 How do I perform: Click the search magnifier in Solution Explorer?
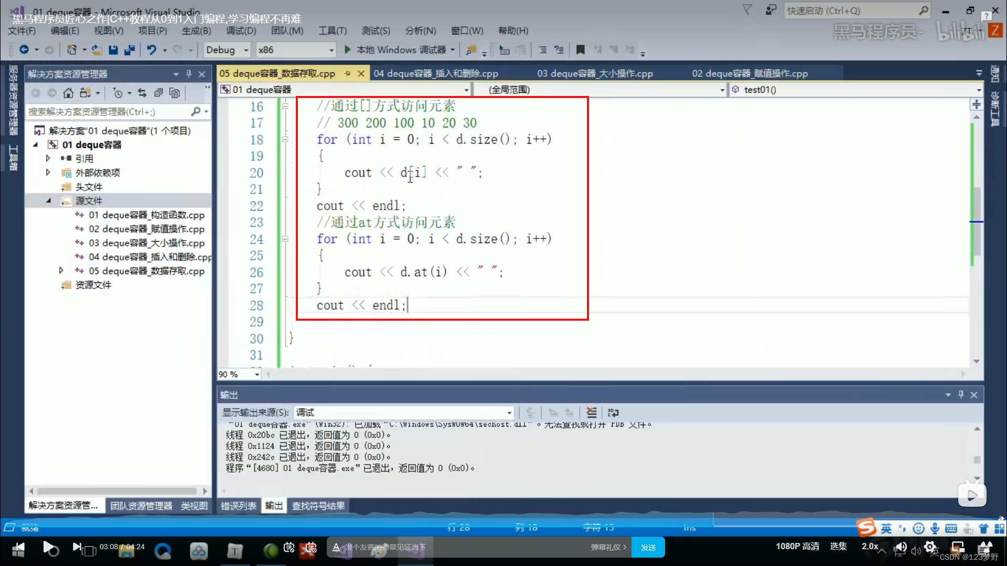click(196, 112)
